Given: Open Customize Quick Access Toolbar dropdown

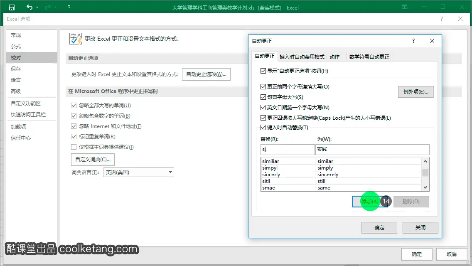Looking at the screenshot, I should click(x=69, y=7).
